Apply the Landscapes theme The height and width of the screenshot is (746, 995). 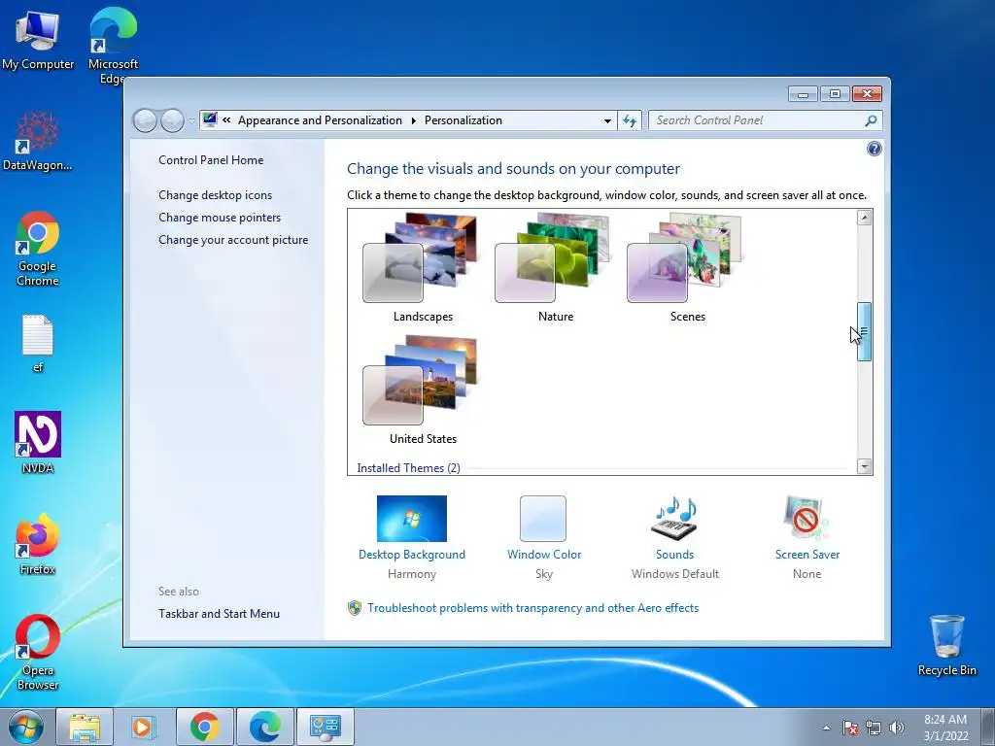[422, 267]
